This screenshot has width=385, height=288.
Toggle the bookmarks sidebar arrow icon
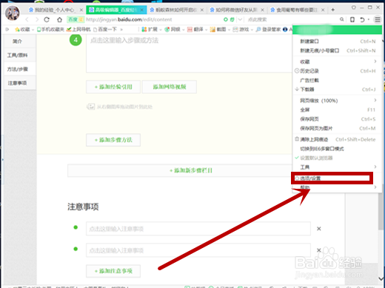pyautogui.click(x=7, y=30)
